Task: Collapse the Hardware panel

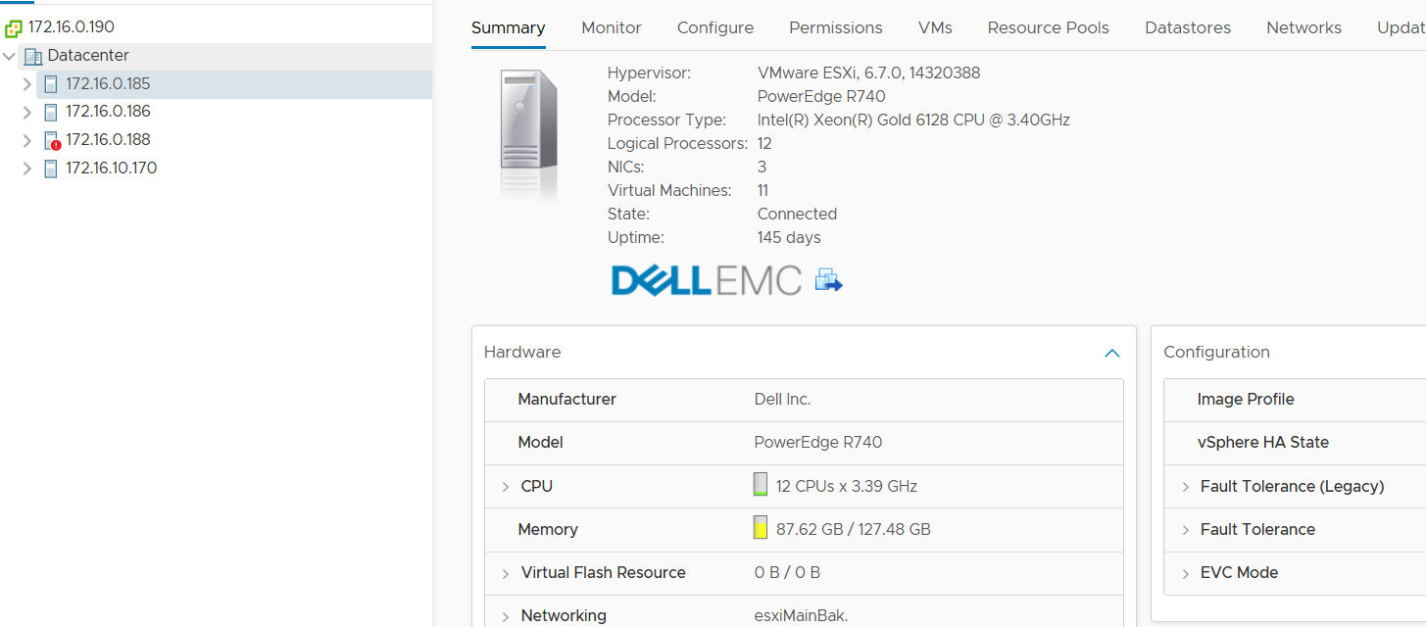Action: [1111, 353]
